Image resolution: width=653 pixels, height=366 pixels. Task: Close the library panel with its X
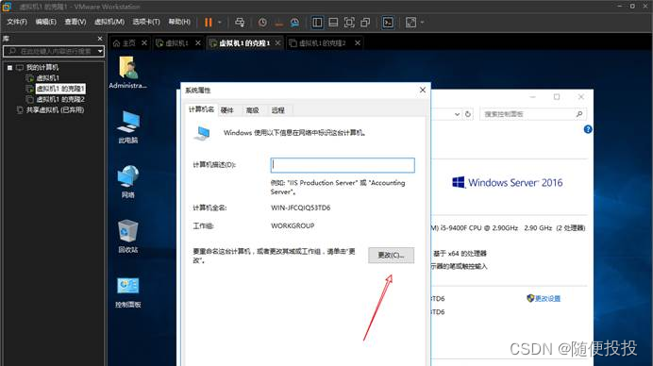tap(100, 39)
